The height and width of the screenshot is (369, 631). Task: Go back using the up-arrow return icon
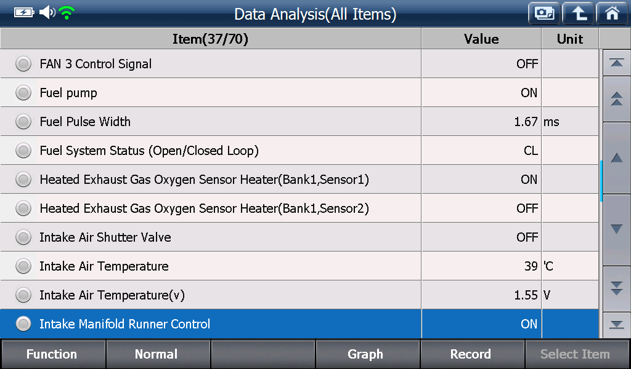point(578,14)
